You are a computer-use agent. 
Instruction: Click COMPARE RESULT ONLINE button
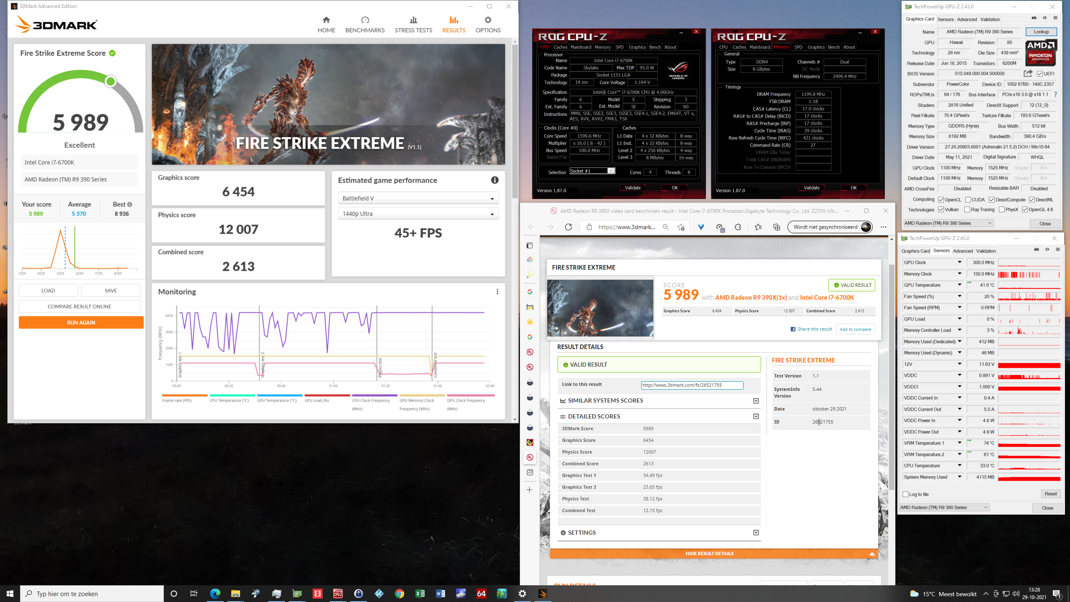click(x=79, y=306)
